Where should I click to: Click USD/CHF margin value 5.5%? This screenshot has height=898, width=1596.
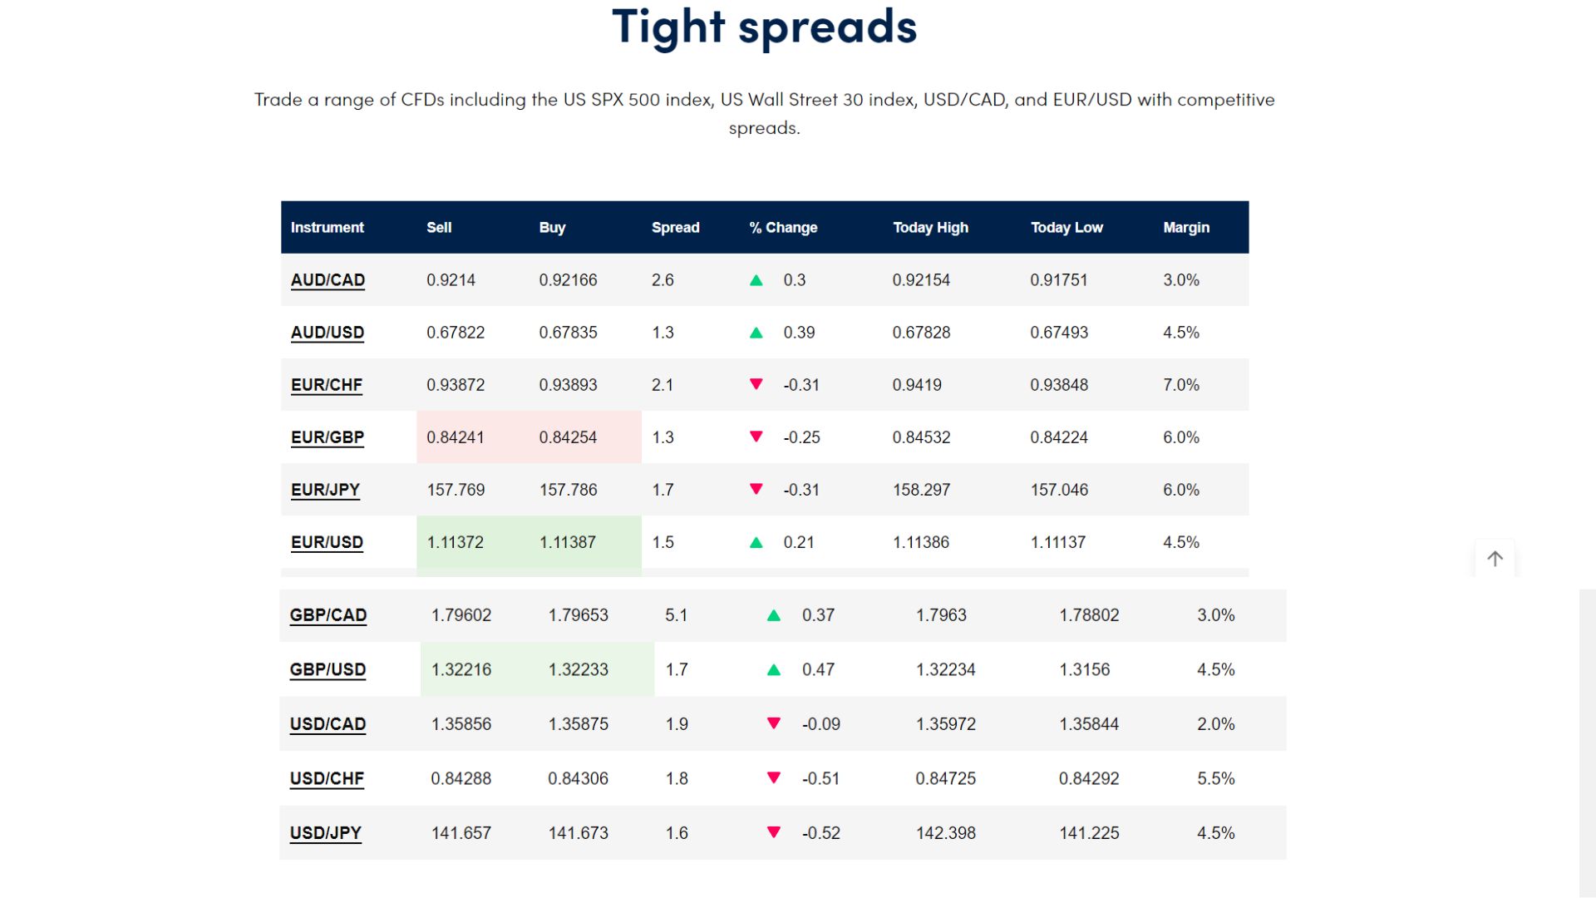pos(1216,778)
